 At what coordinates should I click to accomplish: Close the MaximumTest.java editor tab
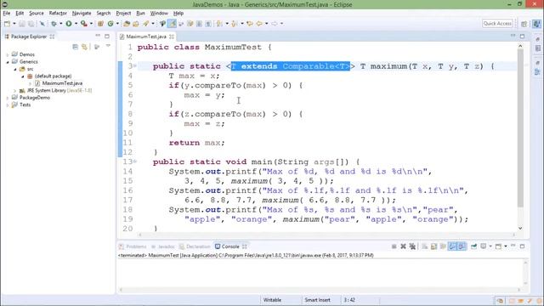point(172,37)
